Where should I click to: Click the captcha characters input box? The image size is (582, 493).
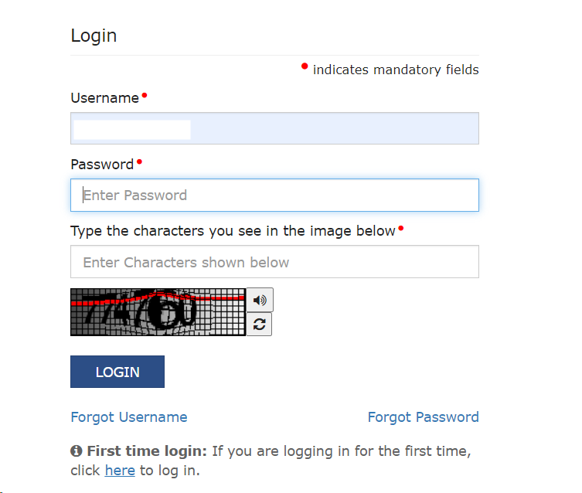(x=274, y=261)
